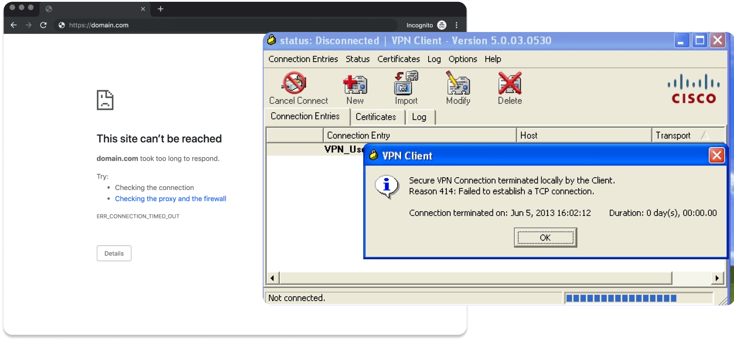
Task: Open the Options menu
Action: tap(463, 59)
